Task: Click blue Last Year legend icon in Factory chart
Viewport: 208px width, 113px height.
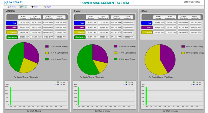Action: [126, 84]
